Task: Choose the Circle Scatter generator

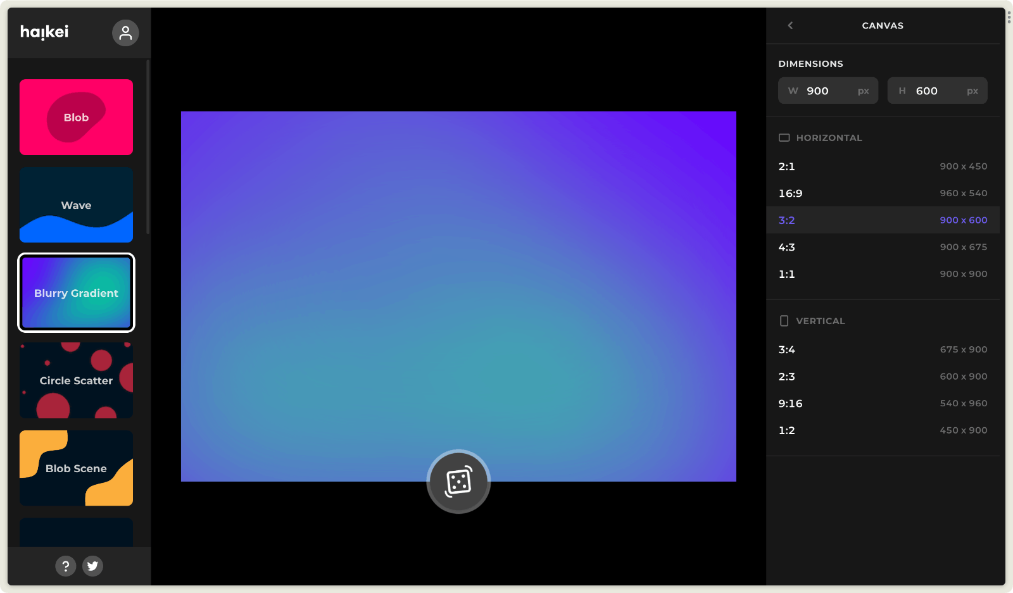Action: point(76,380)
